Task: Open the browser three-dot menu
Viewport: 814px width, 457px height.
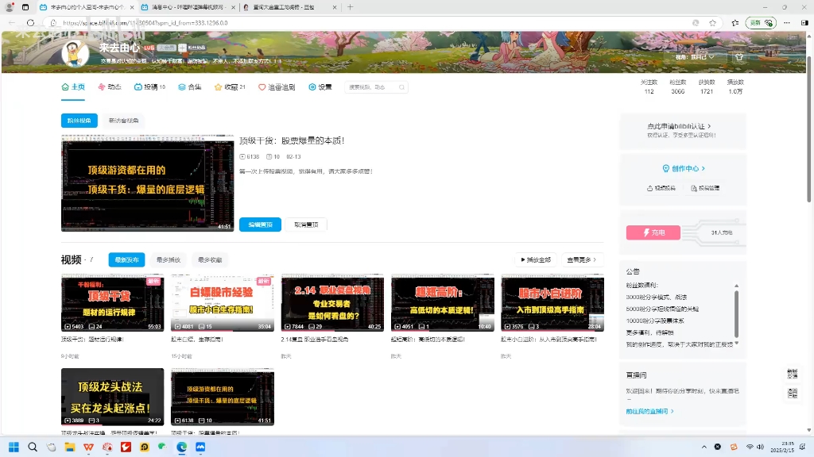Action: (787, 23)
